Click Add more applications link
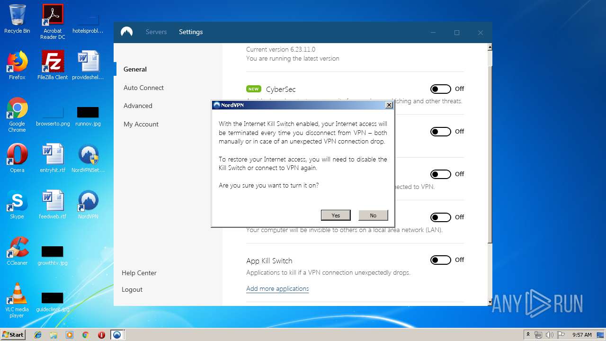606x341 pixels. pos(277,288)
